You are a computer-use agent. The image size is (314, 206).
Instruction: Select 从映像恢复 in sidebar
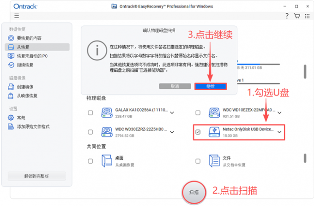point(37,96)
